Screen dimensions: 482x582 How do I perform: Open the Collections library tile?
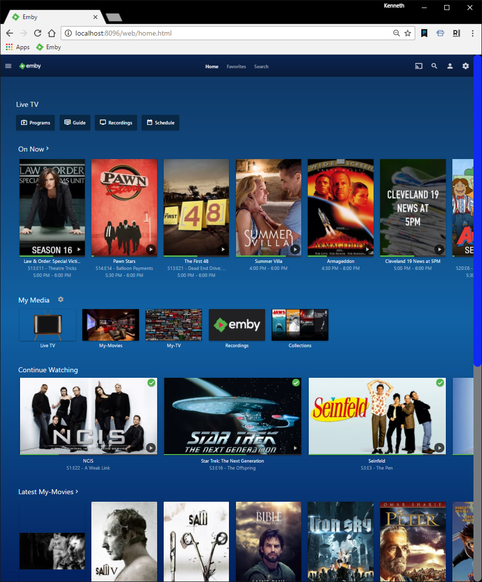(x=300, y=325)
